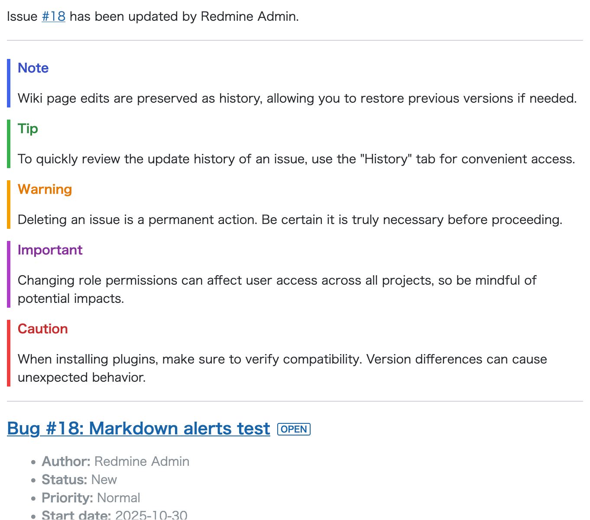Click the blue Note alert heading

click(33, 68)
